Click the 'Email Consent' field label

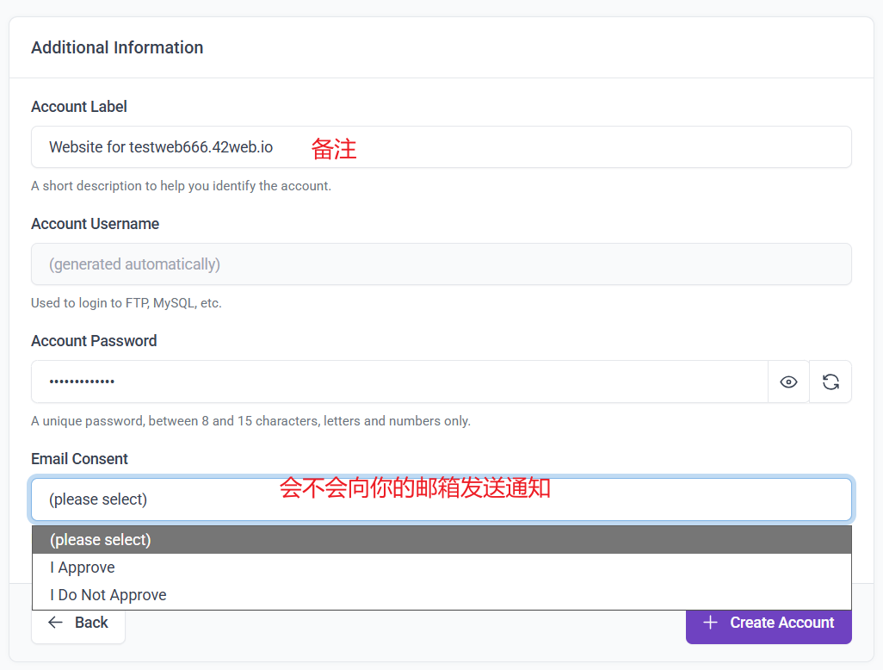click(79, 459)
